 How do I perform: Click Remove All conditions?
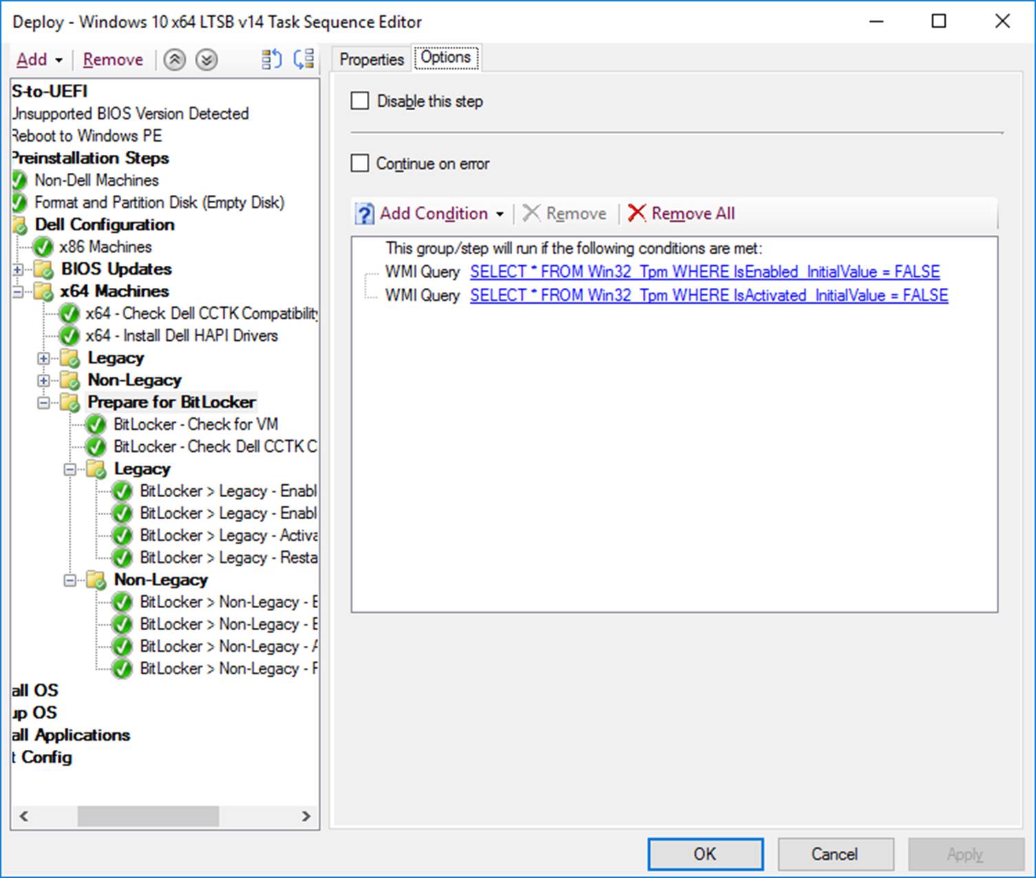(x=681, y=213)
